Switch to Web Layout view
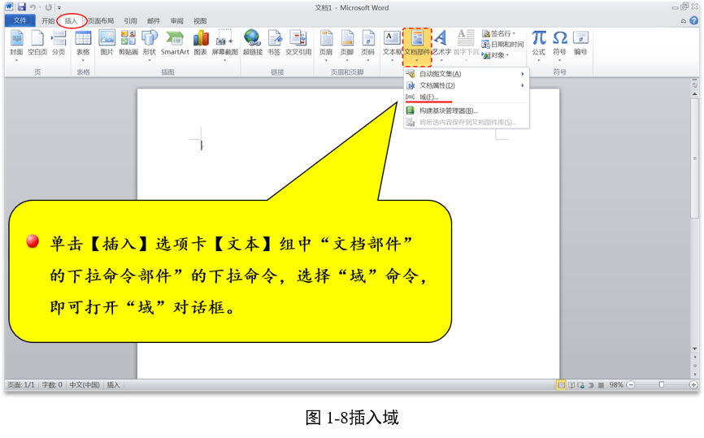Image resolution: width=704 pixels, height=438 pixels. click(581, 385)
